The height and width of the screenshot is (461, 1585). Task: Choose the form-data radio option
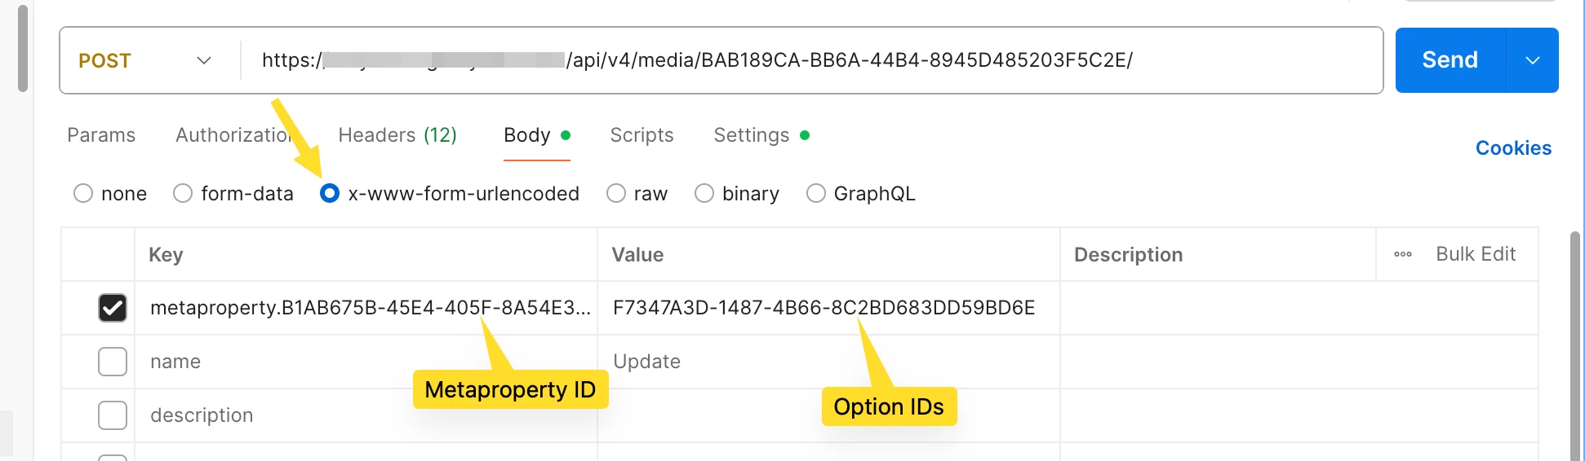point(183,194)
